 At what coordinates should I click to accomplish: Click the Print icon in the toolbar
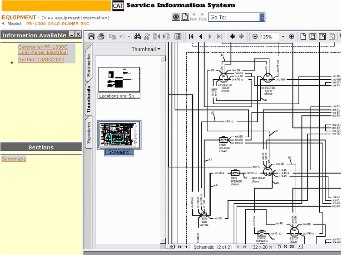101,36
